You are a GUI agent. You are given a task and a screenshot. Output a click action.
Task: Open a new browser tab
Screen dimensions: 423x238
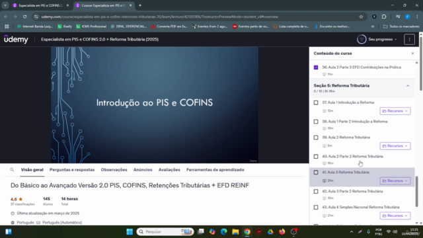(140, 5)
